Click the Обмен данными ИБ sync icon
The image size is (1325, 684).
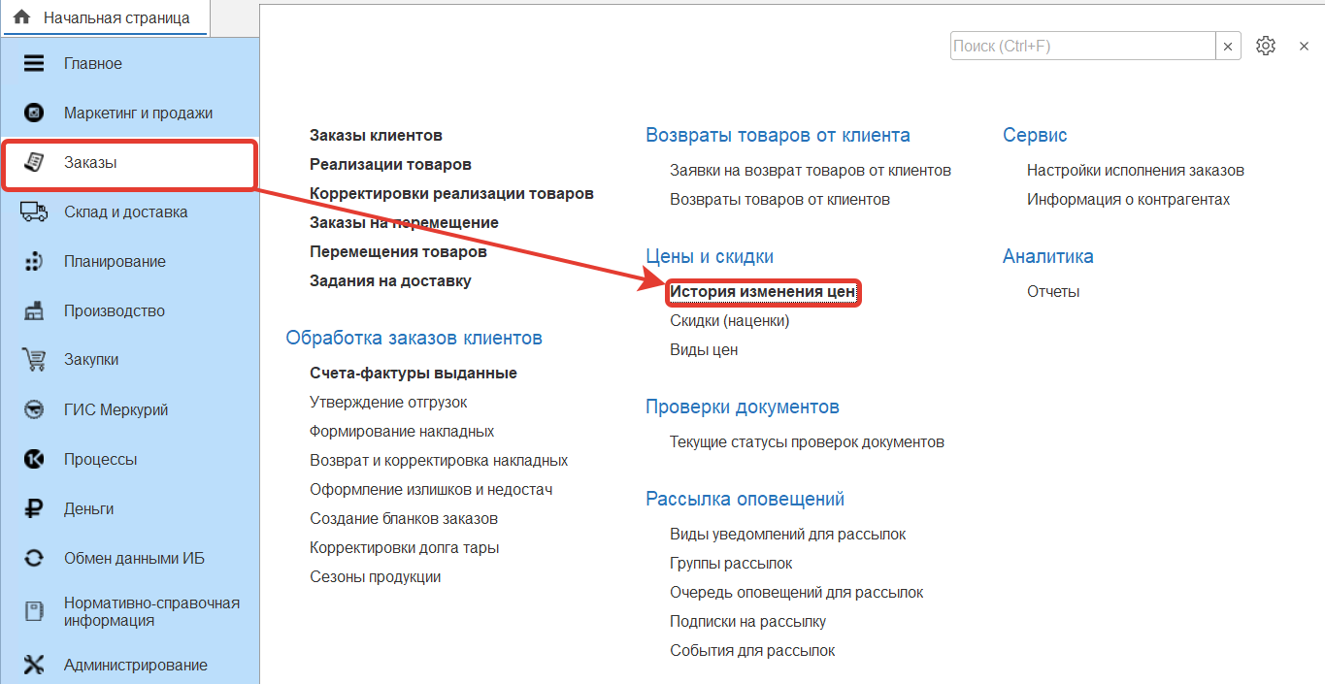(34, 558)
